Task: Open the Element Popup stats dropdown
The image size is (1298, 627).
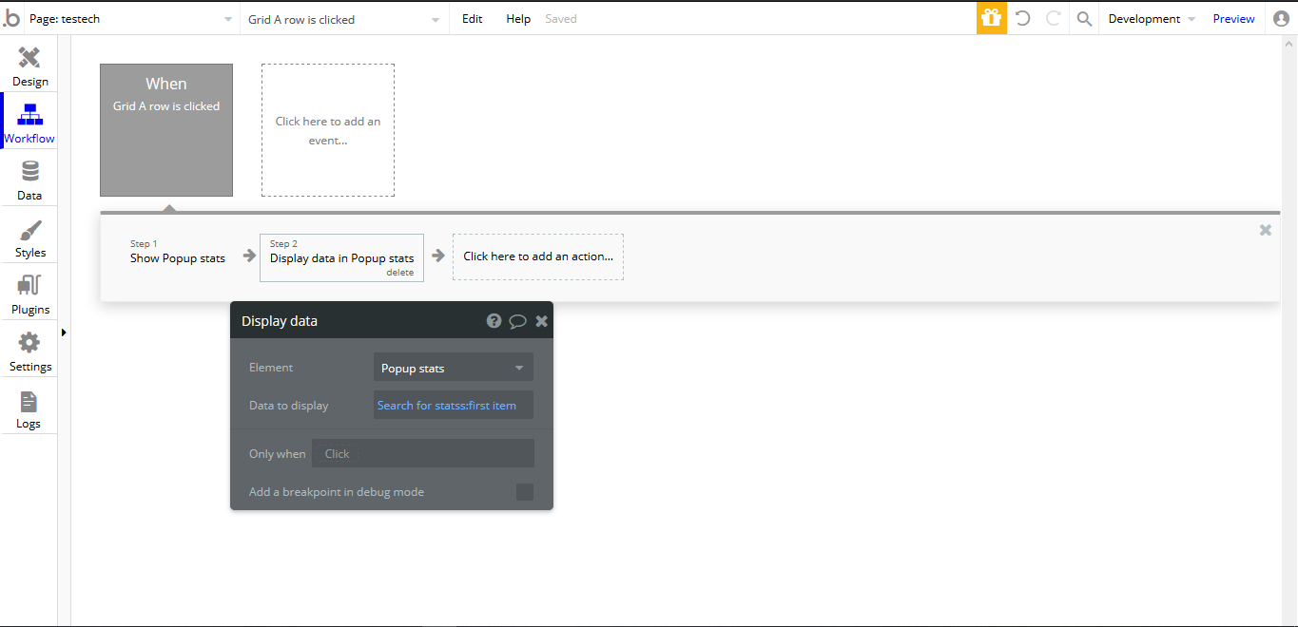Action: point(454,368)
